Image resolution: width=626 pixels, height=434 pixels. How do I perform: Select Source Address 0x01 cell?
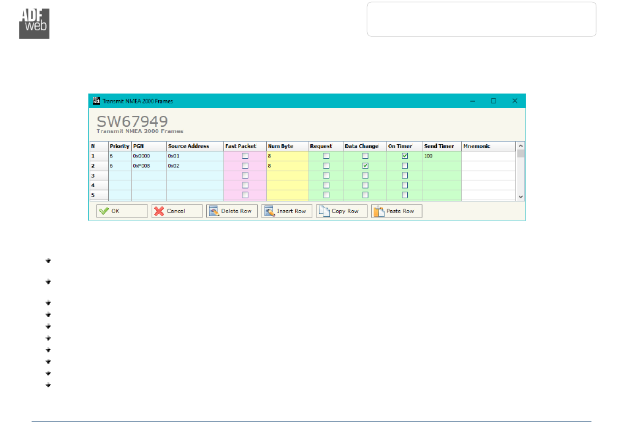pos(195,156)
